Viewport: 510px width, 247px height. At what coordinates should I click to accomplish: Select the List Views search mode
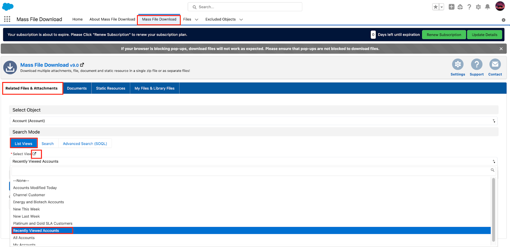(24, 144)
